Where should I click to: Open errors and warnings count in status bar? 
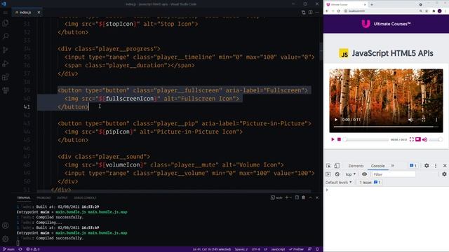[33, 249]
